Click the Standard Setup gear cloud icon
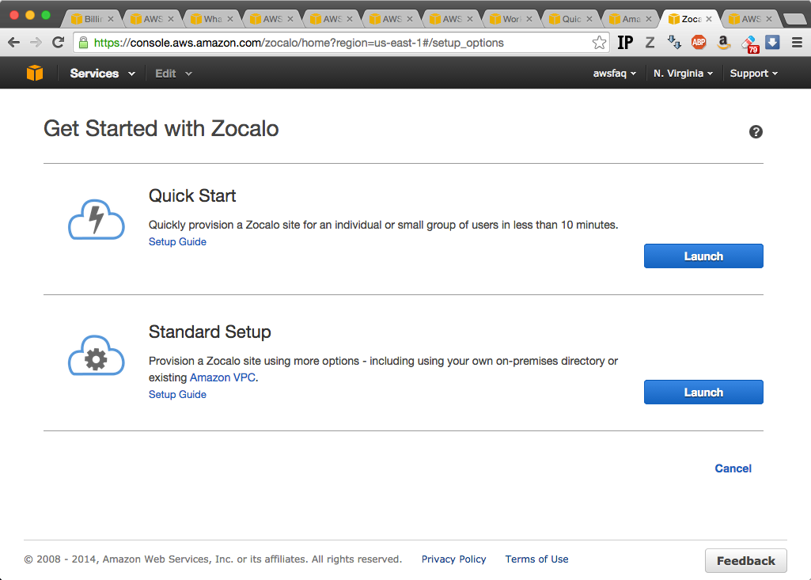 coord(97,355)
